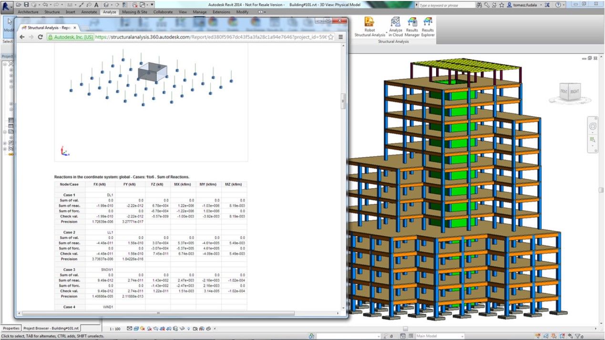Viewport: 605px width, 340px height.
Task: Save the project with the Quick Access save icon
Action: [x=27, y=5]
